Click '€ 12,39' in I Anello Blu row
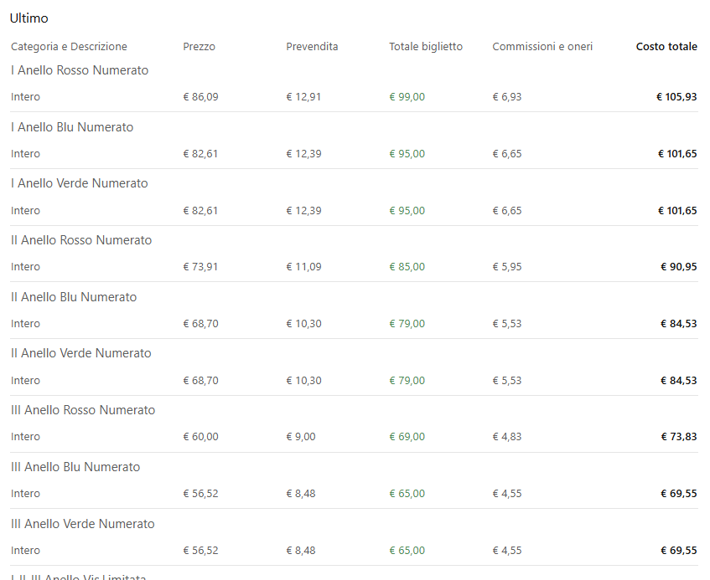The image size is (710, 580). click(303, 154)
